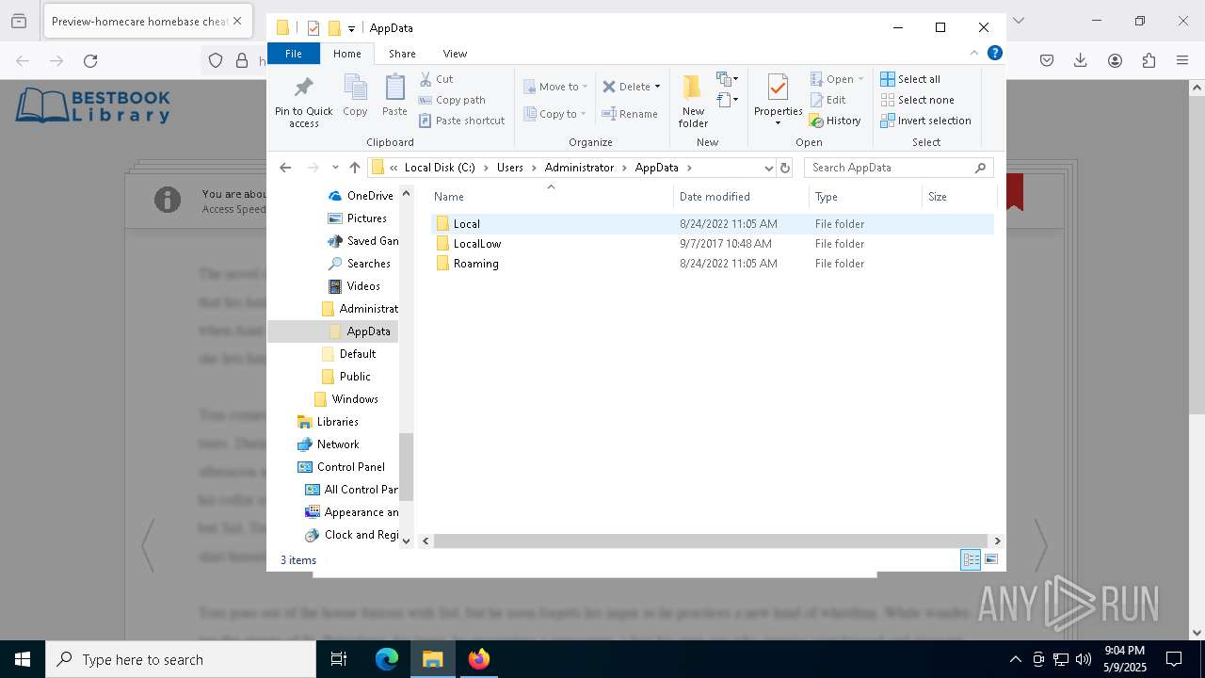Switch to the Share ribbon tab

click(x=402, y=54)
